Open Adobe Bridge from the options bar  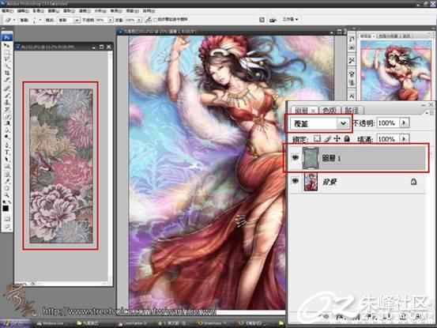pyautogui.click(x=273, y=20)
